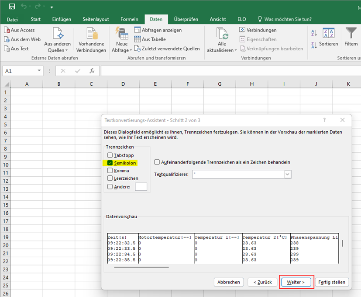Click the Aus Text import icon
Image resolution: width=361 pixels, height=297 pixels.
tap(7, 49)
